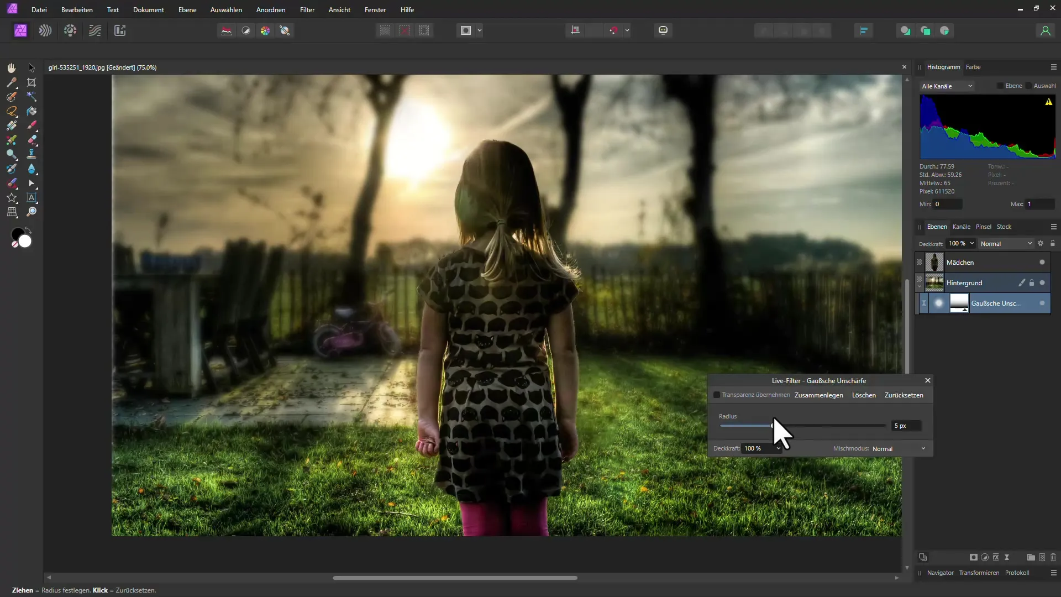Select the Move tool in toolbar
Screen dimensions: 1061x597
pyautogui.click(x=31, y=67)
